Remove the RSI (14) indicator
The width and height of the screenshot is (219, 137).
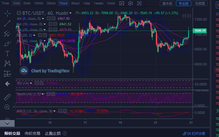click(42, 83)
